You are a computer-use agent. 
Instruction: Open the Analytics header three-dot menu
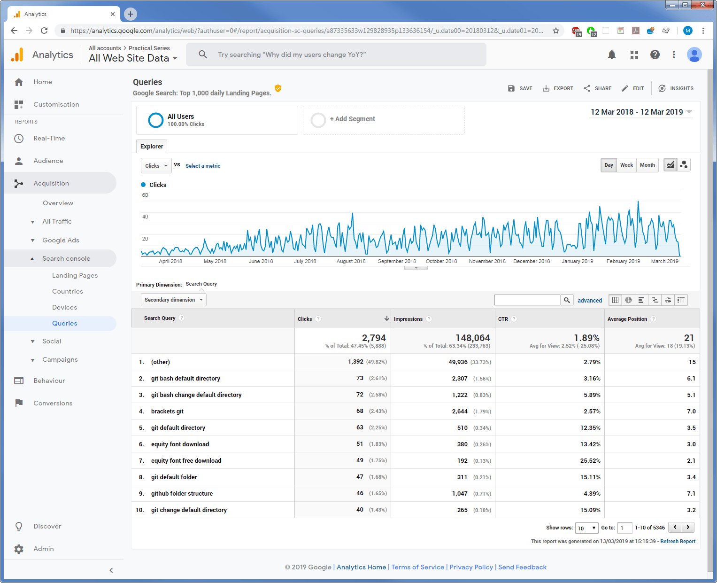tap(673, 55)
